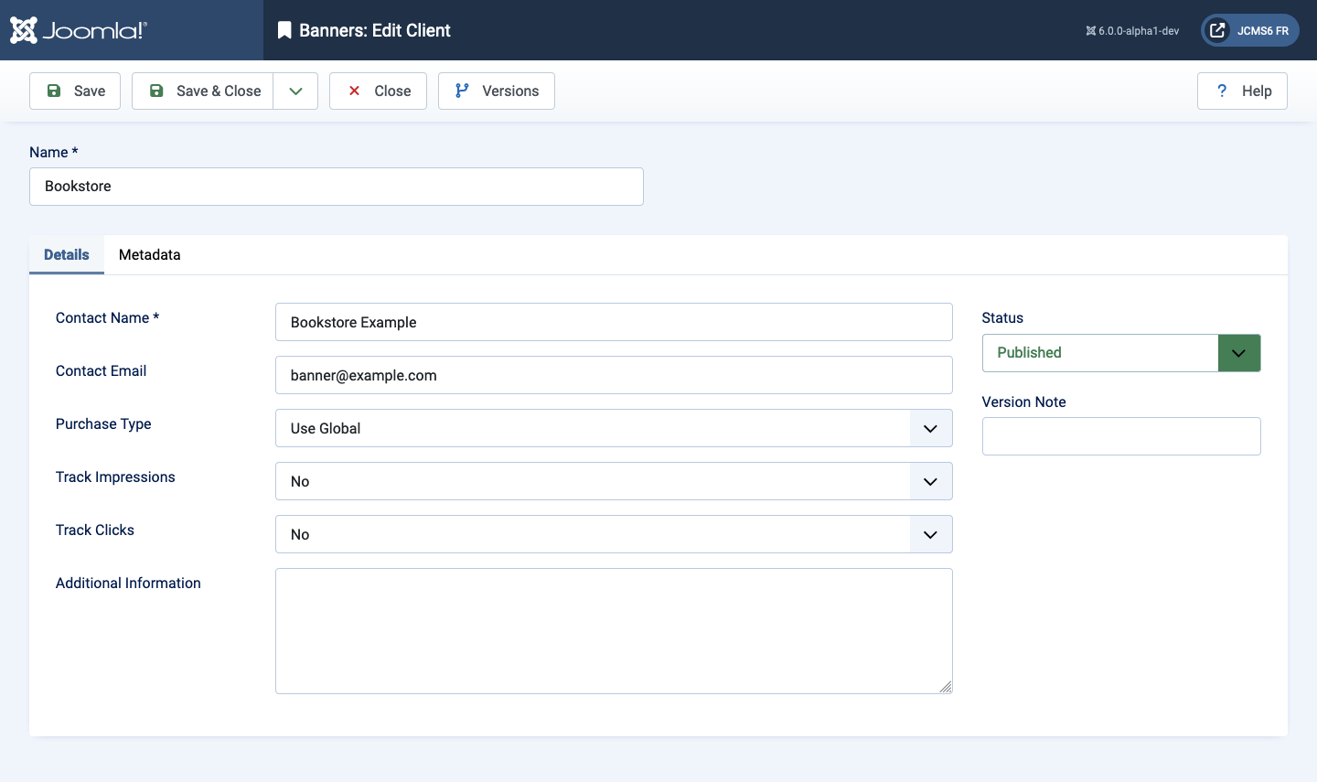Click the bookmark icon beside Banners title
The width and height of the screenshot is (1317, 782).
click(x=284, y=30)
